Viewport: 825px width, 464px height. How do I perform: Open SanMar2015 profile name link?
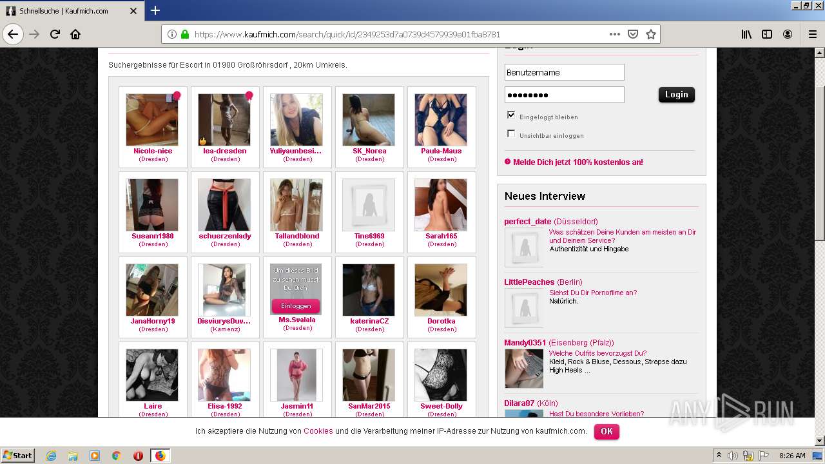[369, 406]
